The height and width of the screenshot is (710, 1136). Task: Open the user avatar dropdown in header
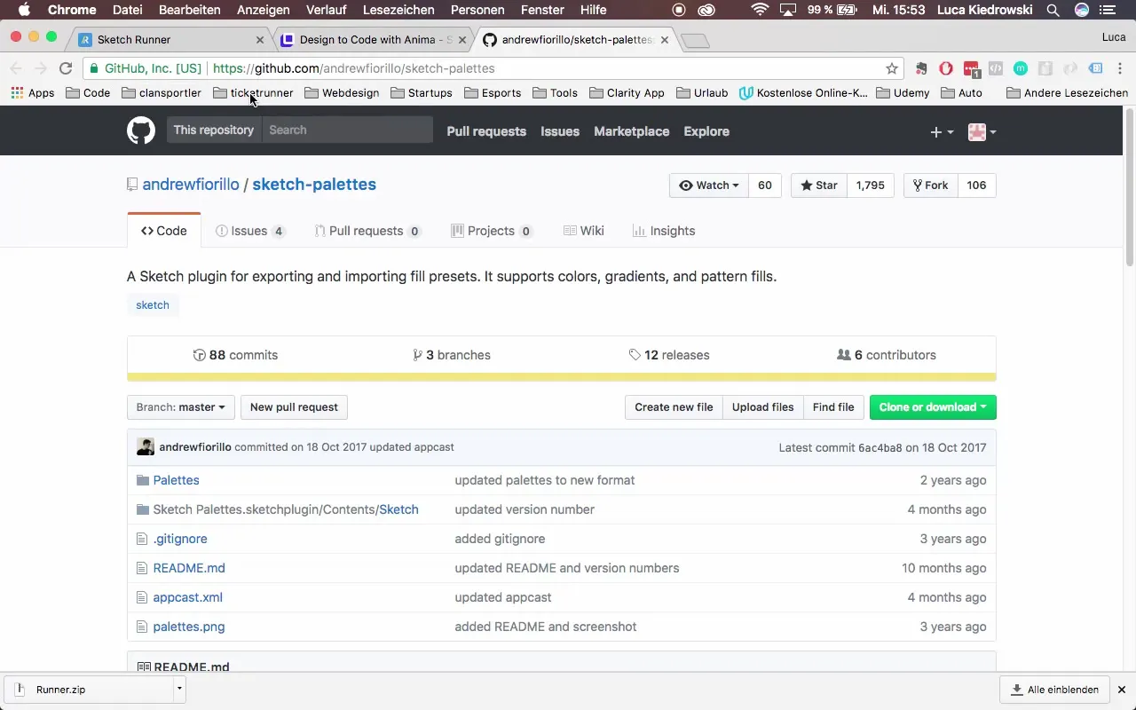tap(982, 131)
